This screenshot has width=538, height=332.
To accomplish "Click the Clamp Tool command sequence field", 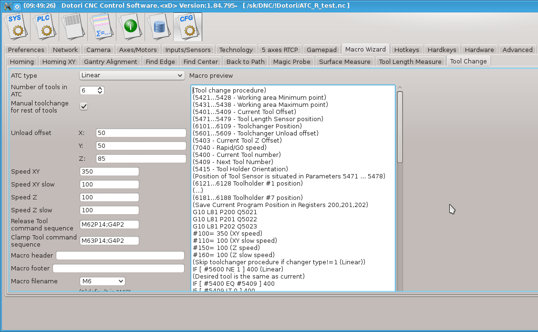I will (109, 241).
